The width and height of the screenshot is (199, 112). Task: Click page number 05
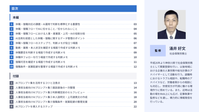coord(135,33)
